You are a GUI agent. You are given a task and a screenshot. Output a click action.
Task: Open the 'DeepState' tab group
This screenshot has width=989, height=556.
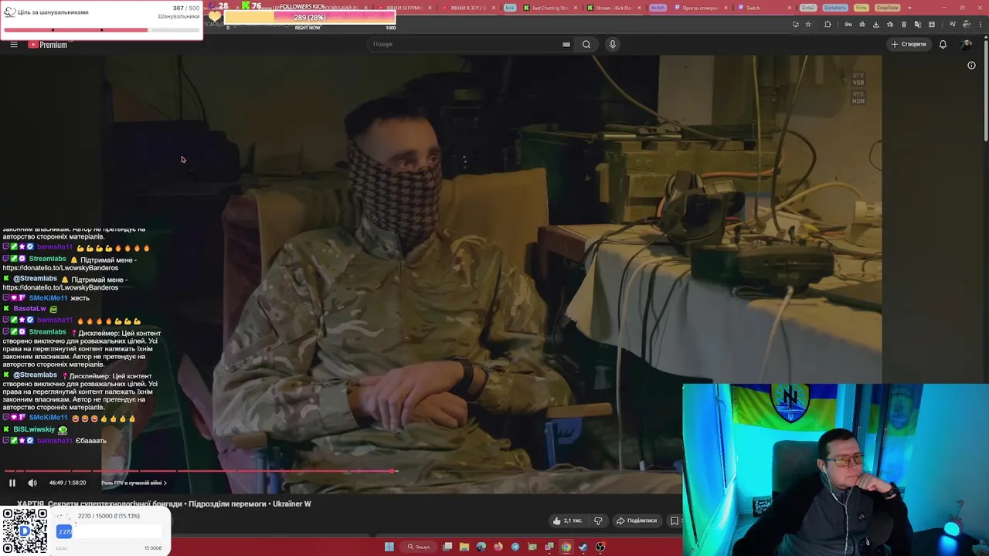click(888, 8)
